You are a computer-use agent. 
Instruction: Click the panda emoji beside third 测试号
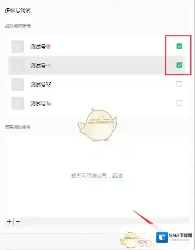(48, 84)
